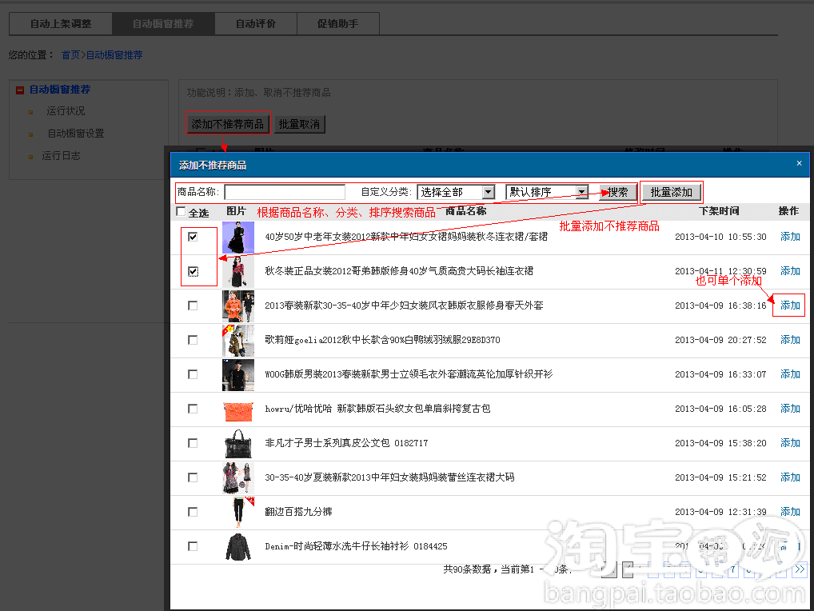814x611 pixels.
Task: Open 运行状况 in the sidebar
Action: (66, 111)
